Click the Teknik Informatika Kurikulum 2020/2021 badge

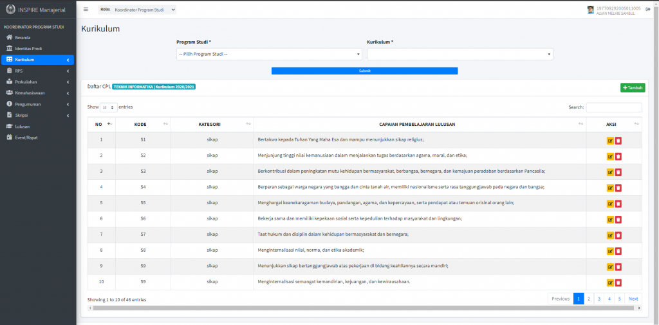point(154,87)
